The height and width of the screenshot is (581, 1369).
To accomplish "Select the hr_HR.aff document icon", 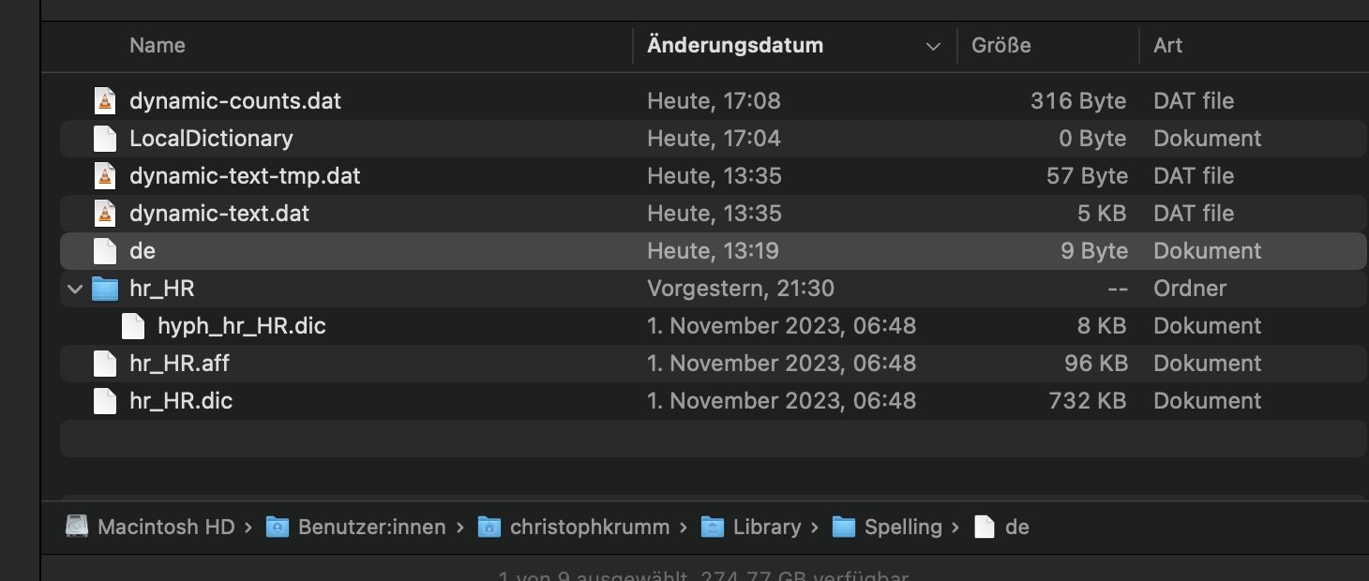I will coord(105,363).
